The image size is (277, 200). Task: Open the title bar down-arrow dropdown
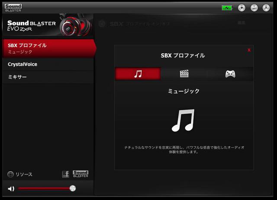coord(242,8)
